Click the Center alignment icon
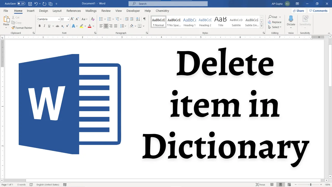Viewport: 332px width, 187px height. point(106,26)
